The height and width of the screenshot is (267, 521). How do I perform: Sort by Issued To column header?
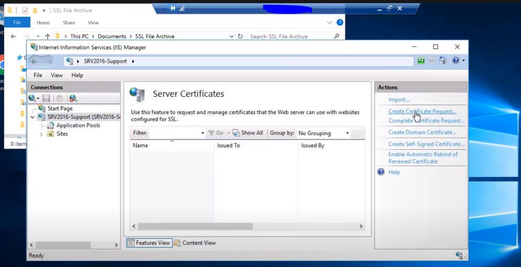[256, 145]
